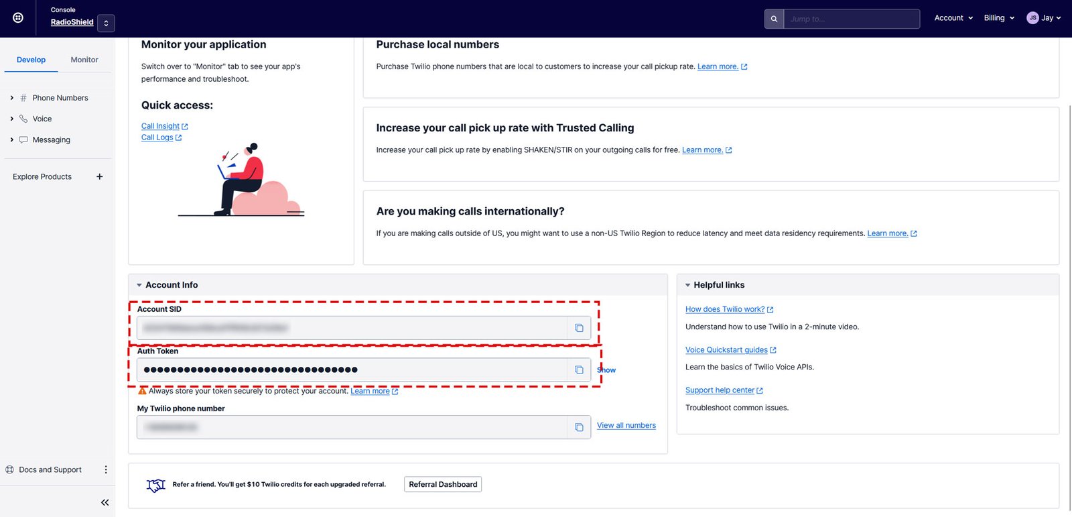Copy the Account SID

point(579,328)
